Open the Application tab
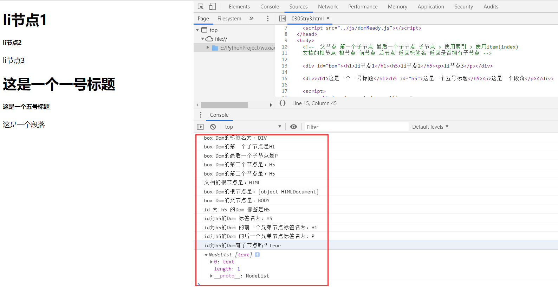 pyautogui.click(x=431, y=7)
